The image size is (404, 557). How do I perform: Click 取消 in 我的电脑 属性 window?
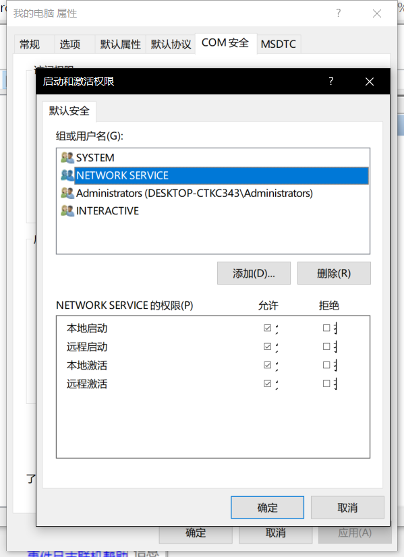tap(276, 533)
